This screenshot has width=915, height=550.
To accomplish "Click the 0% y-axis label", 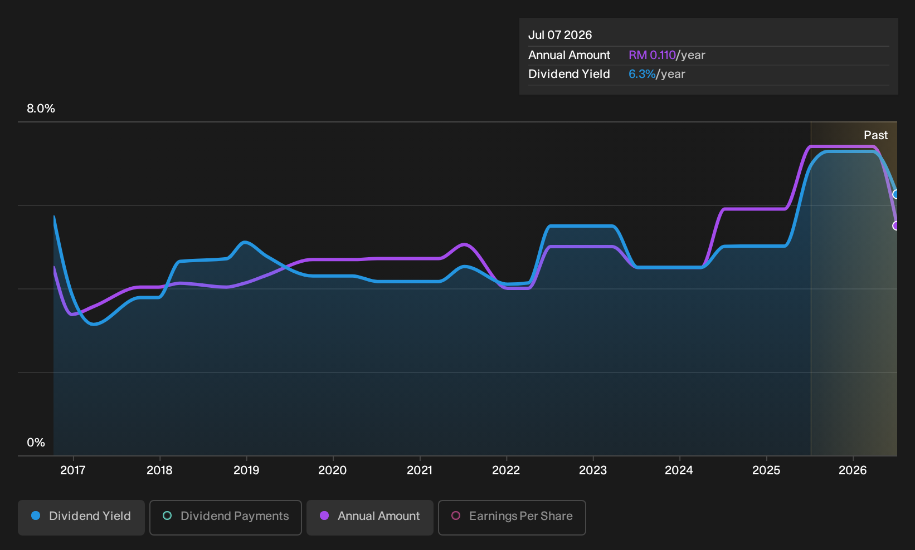I will click(x=36, y=443).
